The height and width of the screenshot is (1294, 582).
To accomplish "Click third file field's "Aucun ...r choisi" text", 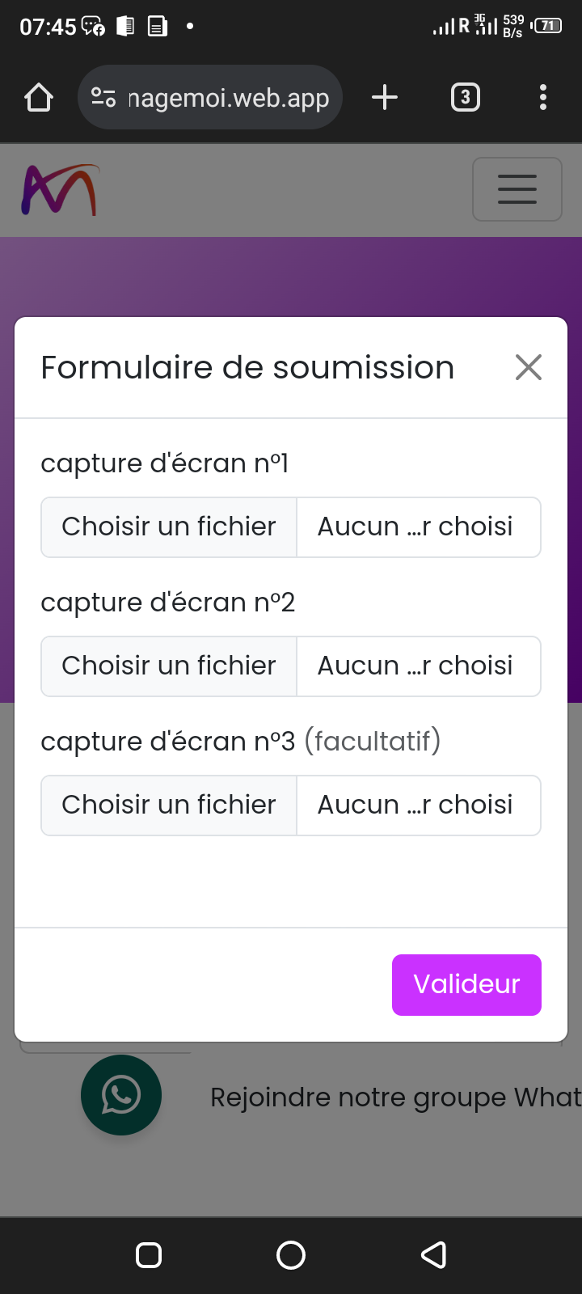I will 415,806.
